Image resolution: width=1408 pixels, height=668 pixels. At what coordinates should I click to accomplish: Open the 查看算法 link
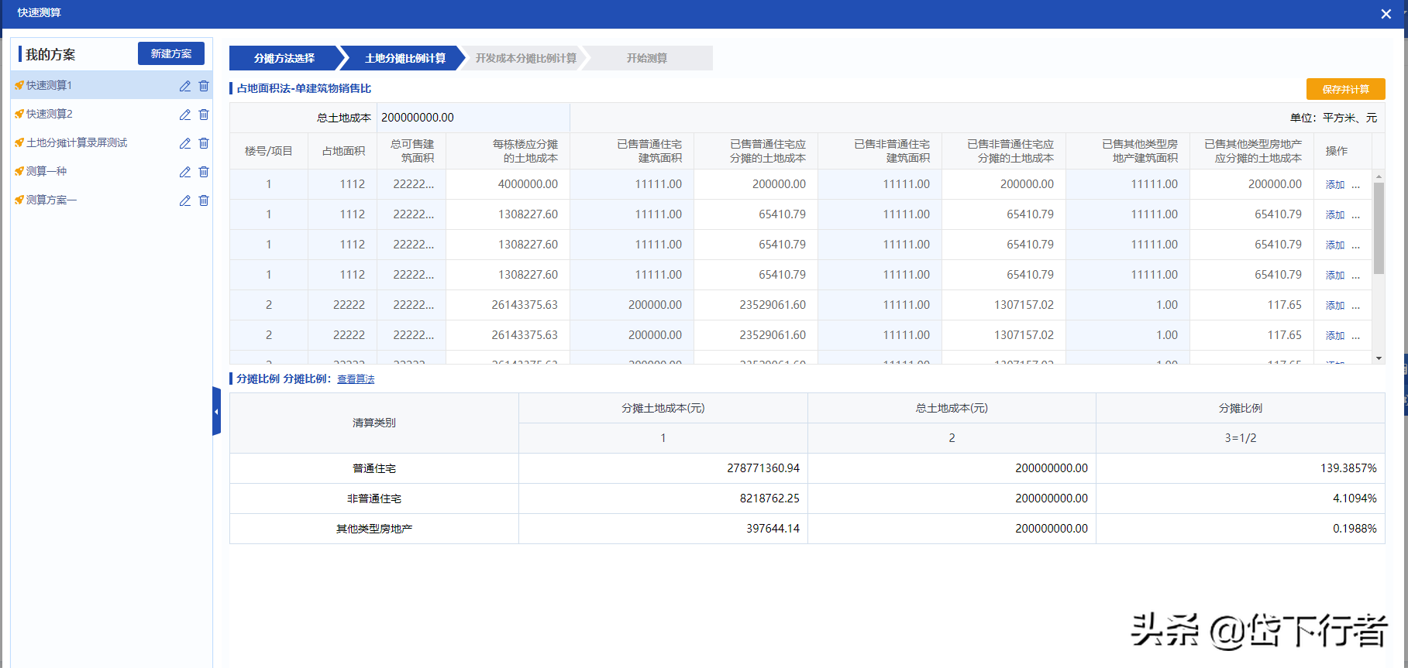point(356,379)
